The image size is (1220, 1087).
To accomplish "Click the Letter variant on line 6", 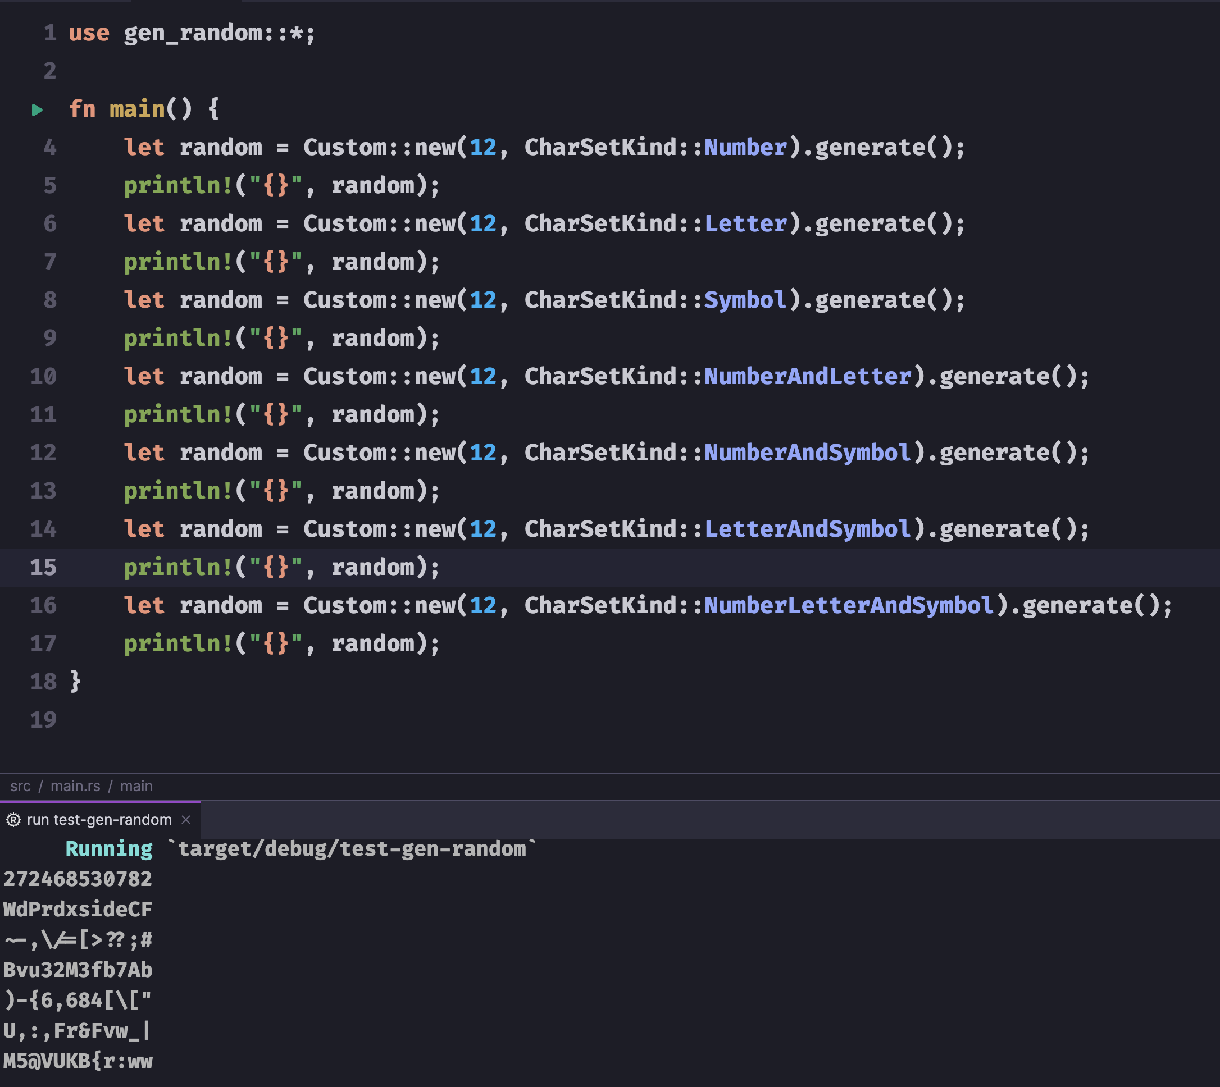I will (745, 224).
